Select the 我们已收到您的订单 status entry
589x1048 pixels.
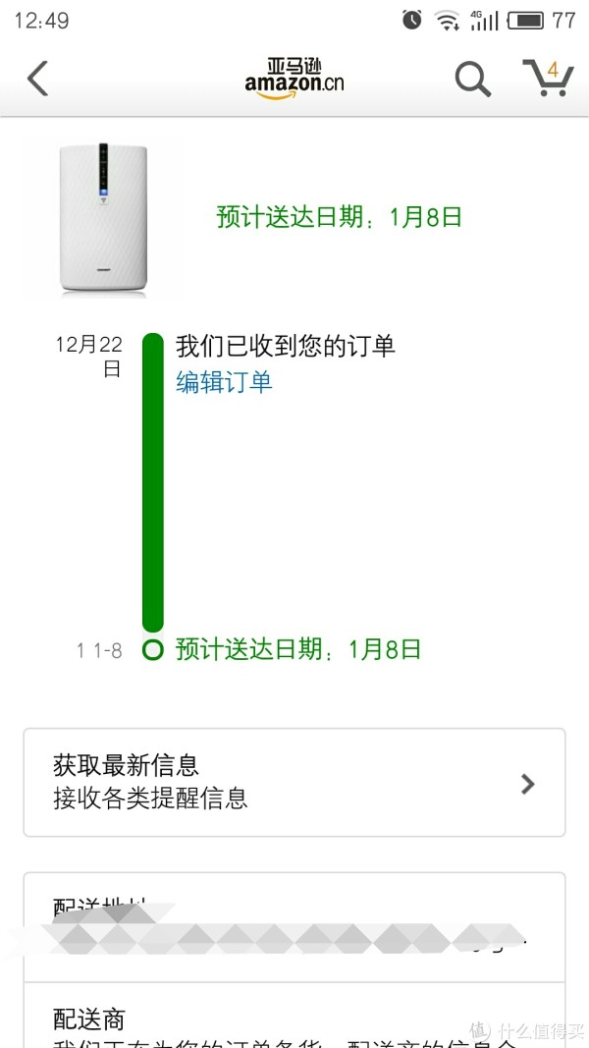[285, 346]
